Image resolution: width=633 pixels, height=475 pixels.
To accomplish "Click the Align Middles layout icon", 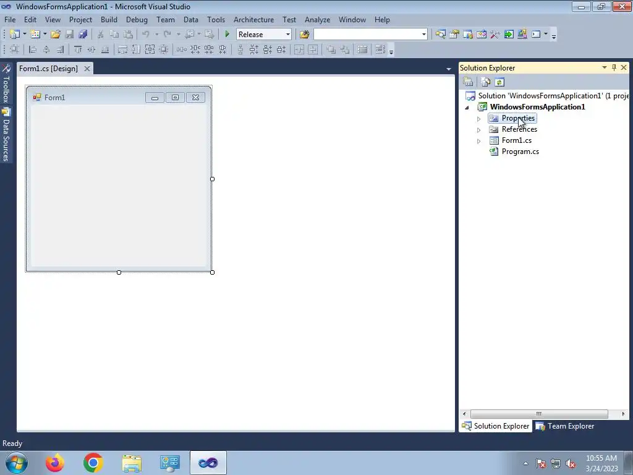I will (x=91, y=49).
